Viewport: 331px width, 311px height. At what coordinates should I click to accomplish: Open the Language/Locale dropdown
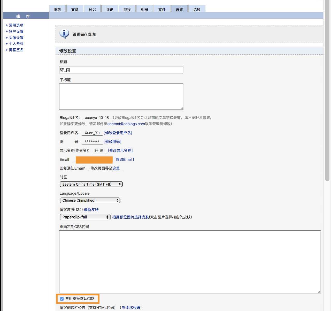(90, 200)
